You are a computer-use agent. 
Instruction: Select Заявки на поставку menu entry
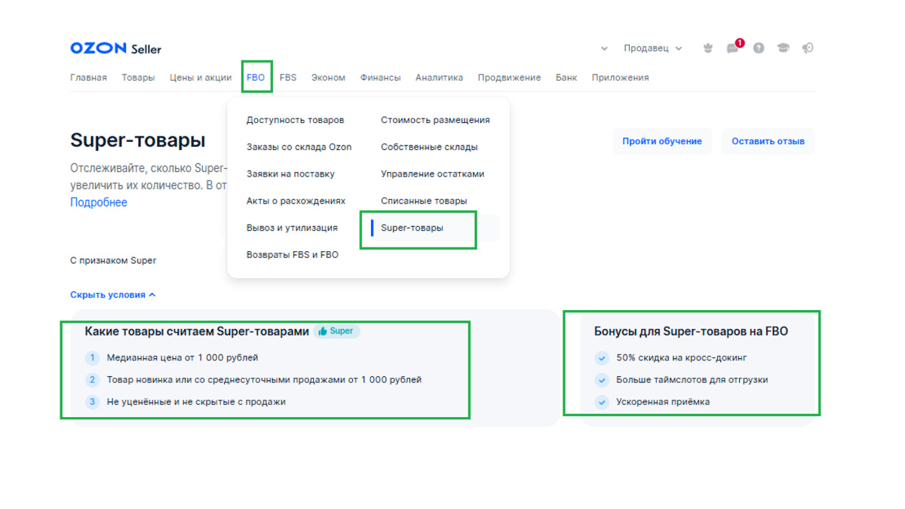(x=291, y=173)
